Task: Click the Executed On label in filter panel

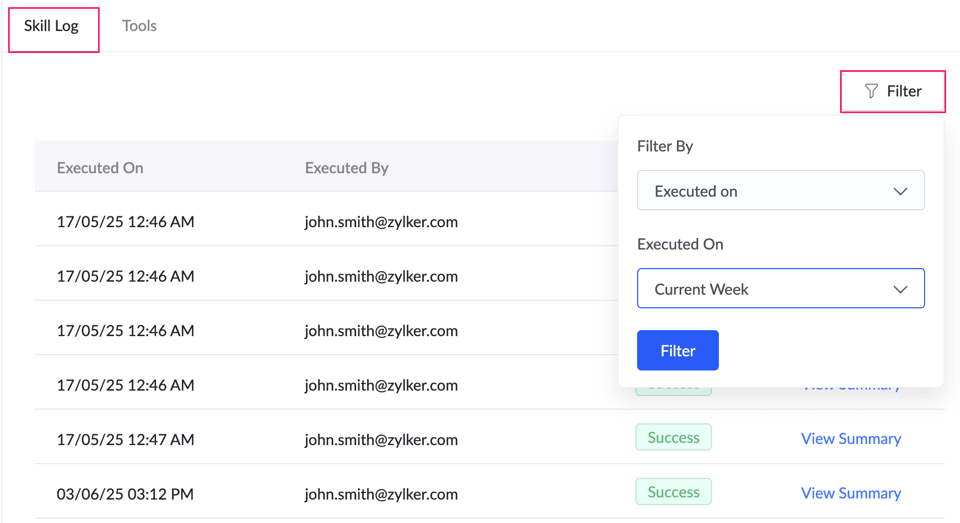Action: point(680,244)
